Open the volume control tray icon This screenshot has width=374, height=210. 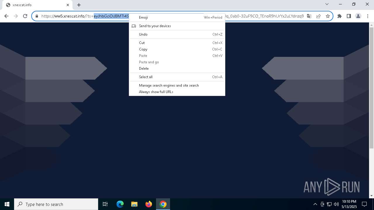[336, 204]
